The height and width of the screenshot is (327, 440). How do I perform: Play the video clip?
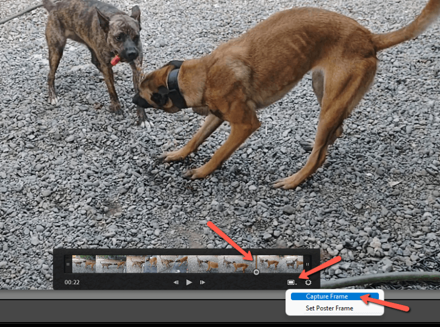click(x=189, y=282)
